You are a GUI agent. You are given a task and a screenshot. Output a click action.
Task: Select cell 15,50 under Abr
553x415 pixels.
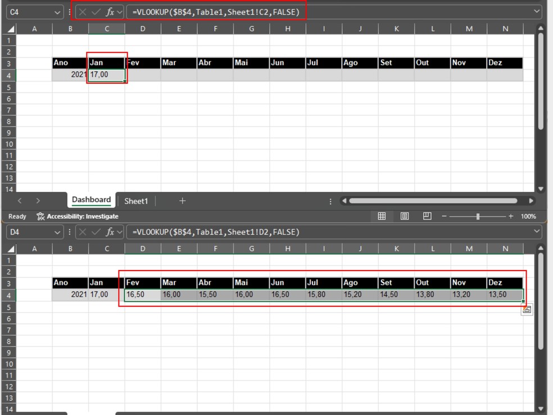coord(215,295)
